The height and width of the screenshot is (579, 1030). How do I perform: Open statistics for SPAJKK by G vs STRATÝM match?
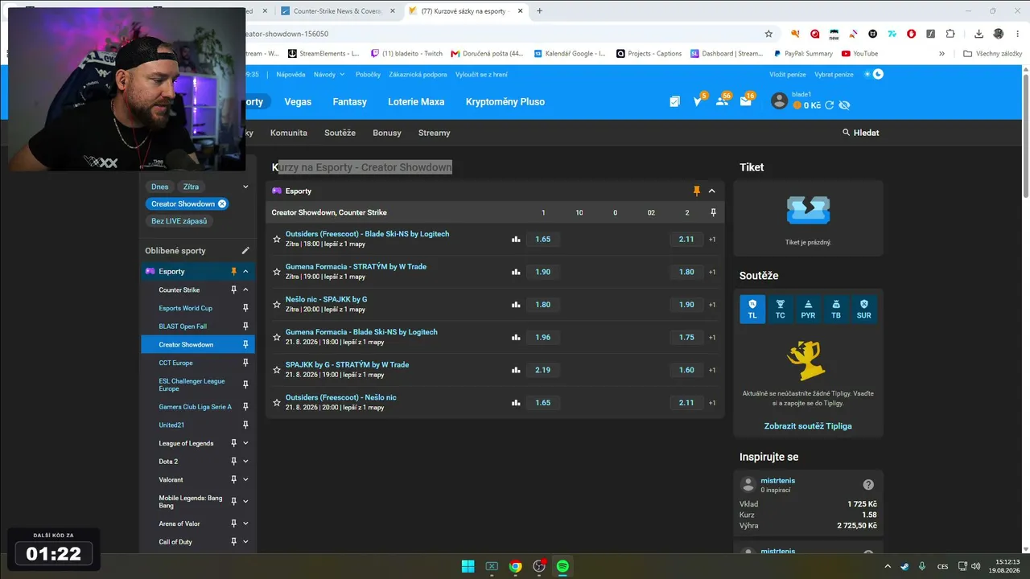point(516,370)
